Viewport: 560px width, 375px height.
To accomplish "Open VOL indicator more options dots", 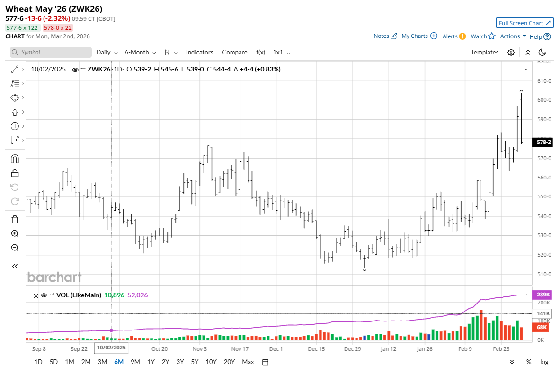I will coord(52,294).
